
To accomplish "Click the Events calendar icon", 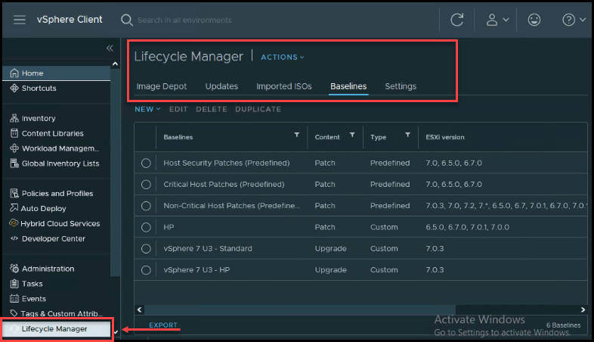I will click(14, 298).
